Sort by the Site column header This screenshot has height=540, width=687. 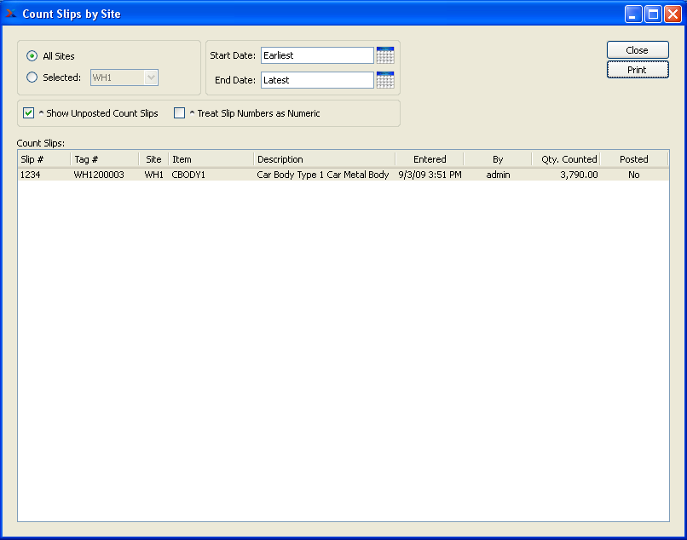(x=153, y=159)
